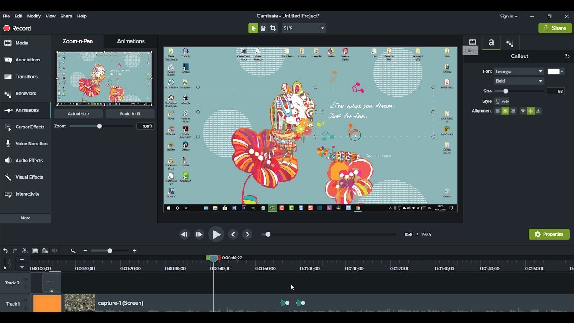Click the Actual size button

click(x=78, y=114)
